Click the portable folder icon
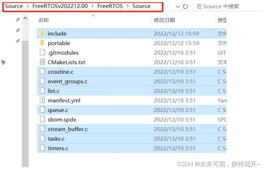The height and width of the screenshot is (170, 265). point(42,43)
